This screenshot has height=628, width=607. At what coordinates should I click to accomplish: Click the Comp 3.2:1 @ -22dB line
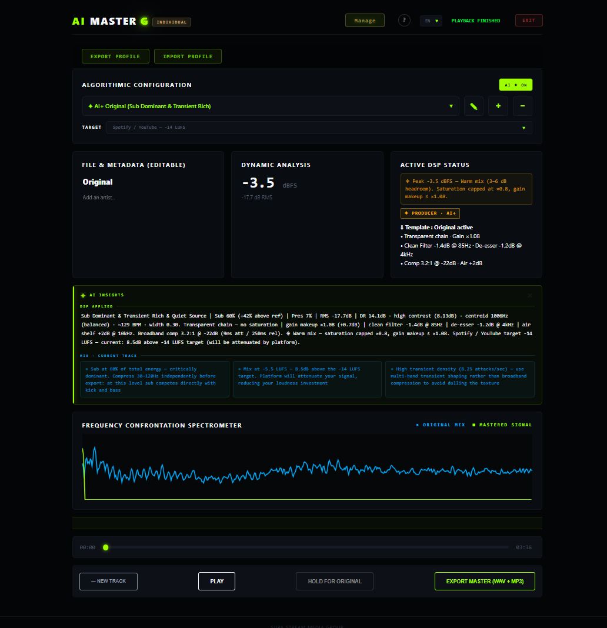442,263
